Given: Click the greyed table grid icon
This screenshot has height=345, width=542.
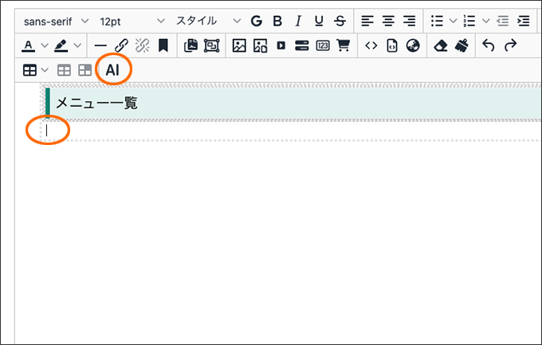Looking at the screenshot, I should 64,70.
